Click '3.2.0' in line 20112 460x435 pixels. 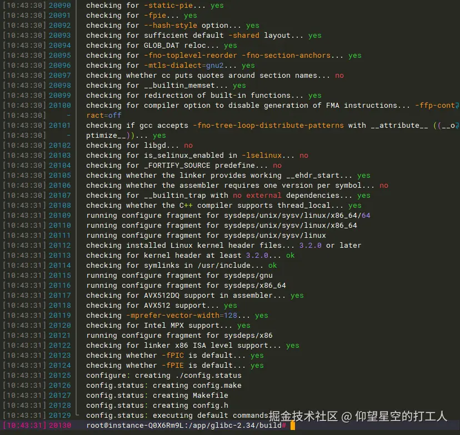pos(310,245)
